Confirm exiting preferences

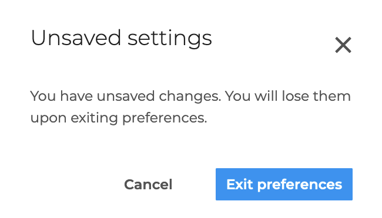(284, 184)
